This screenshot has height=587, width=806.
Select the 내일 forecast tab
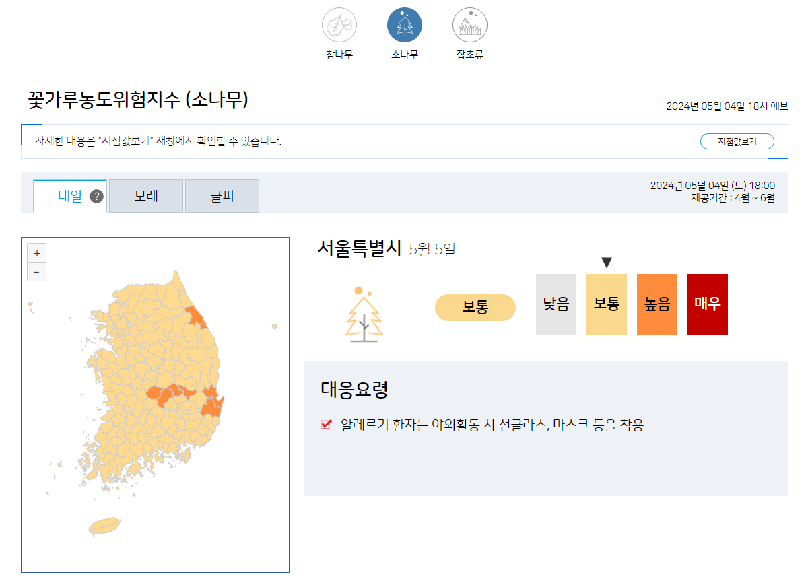coord(70,195)
